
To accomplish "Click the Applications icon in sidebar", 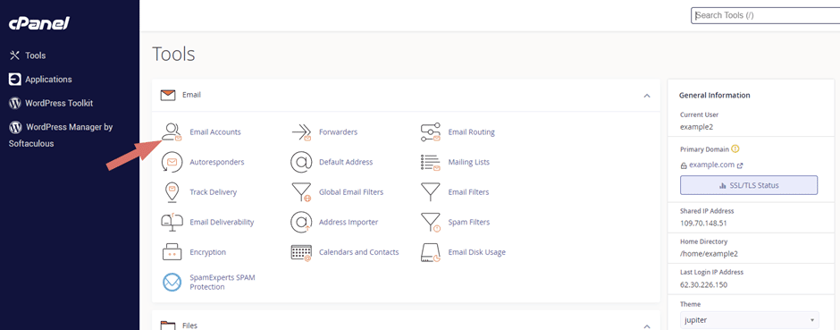I will point(15,80).
